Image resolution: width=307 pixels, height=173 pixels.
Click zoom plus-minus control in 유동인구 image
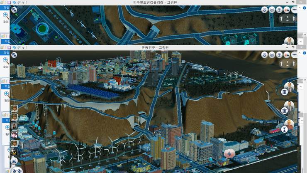coord(288,64)
